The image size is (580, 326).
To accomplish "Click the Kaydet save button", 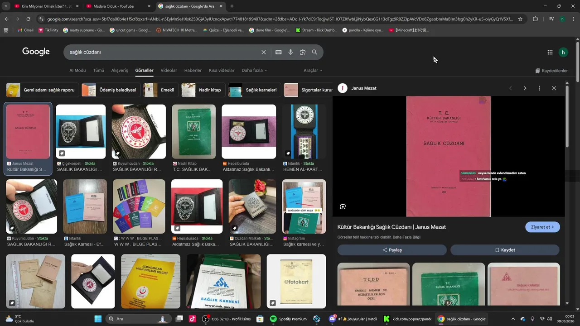I will point(505,250).
